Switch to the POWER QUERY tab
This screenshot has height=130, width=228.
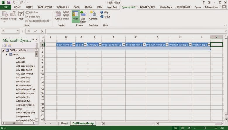coord(147,7)
